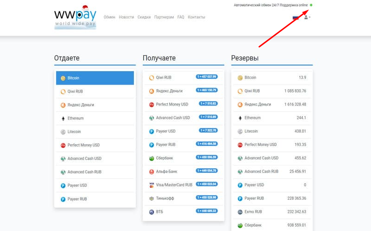Click the Qiwi RUB icon in Получаете
The width and height of the screenshot is (371, 231).
tap(152, 78)
